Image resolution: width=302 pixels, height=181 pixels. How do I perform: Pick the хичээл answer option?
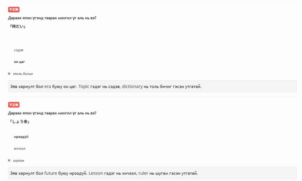pos(19,149)
